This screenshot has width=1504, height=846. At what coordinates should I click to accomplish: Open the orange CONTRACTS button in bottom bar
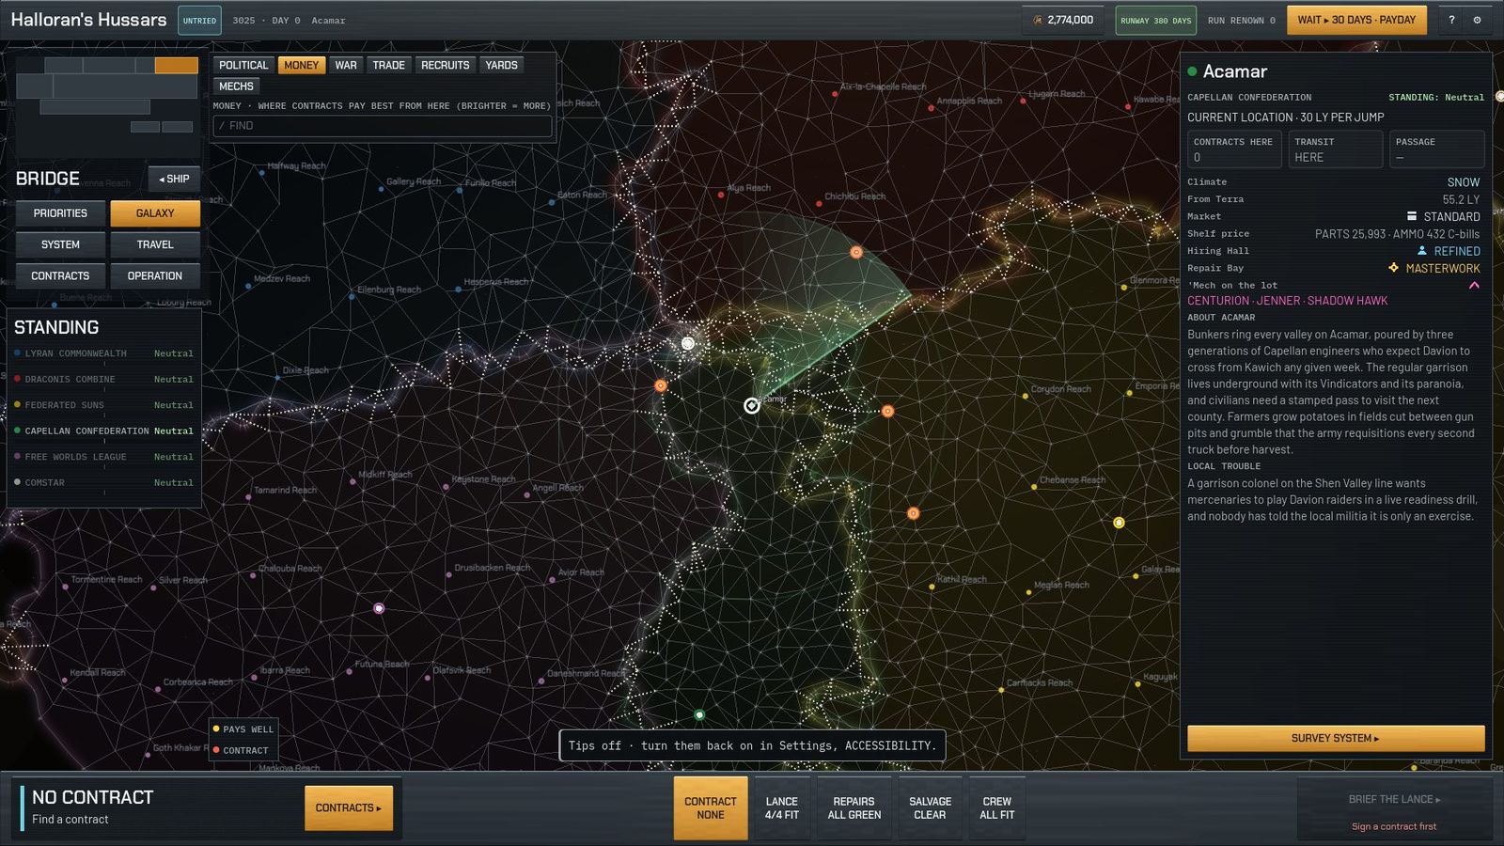click(x=348, y=807)
